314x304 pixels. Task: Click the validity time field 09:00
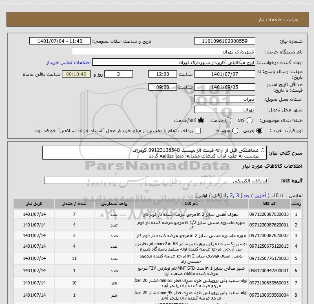coord(163,87)
